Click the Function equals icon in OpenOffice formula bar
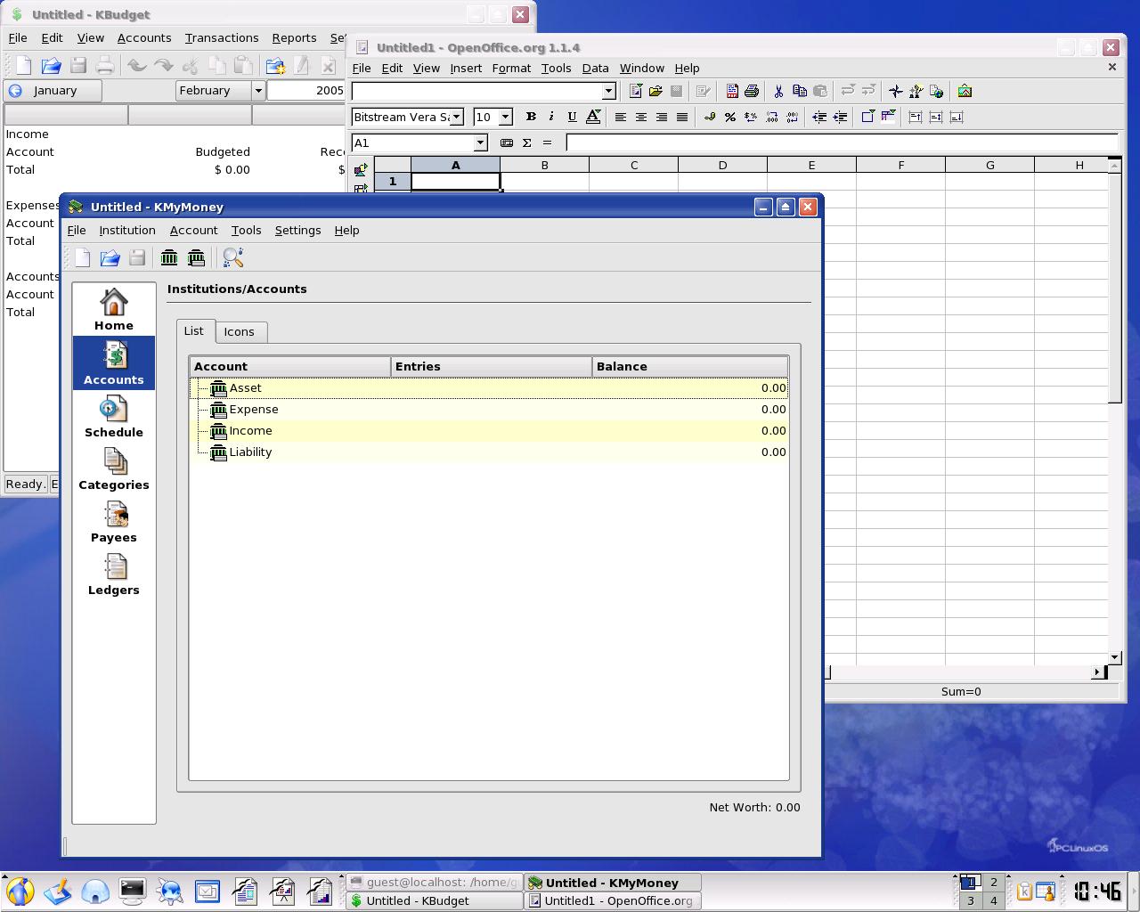This screenshot has height=912, width=1140. click(547, 142)
